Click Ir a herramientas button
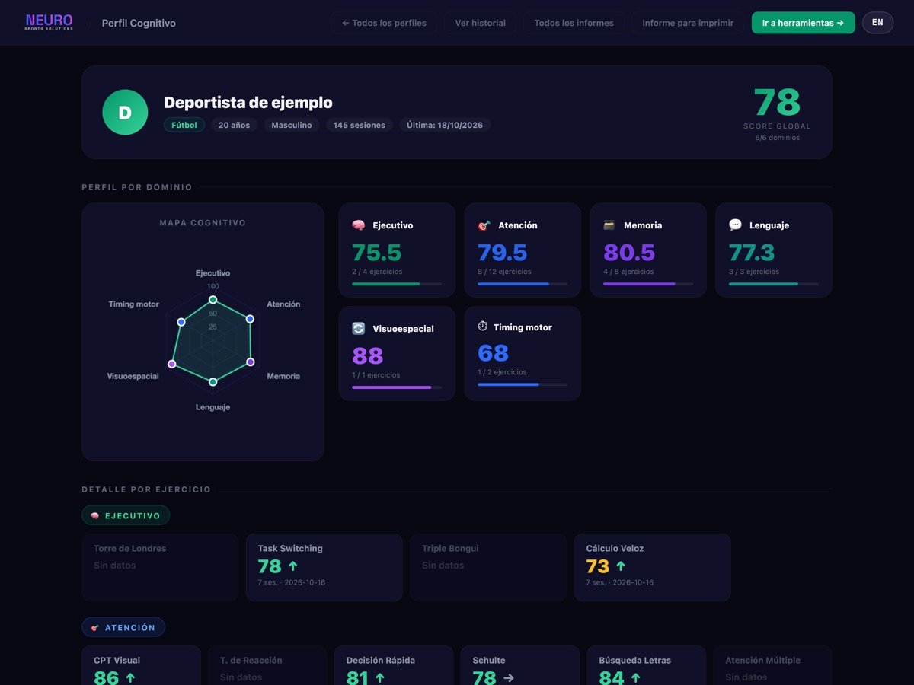 [803, 23]
